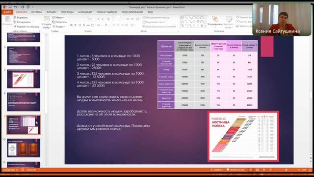Open Text Direction (Направление текста) dropdown
This screenshot has width=314, height=177.
(157, 18)
